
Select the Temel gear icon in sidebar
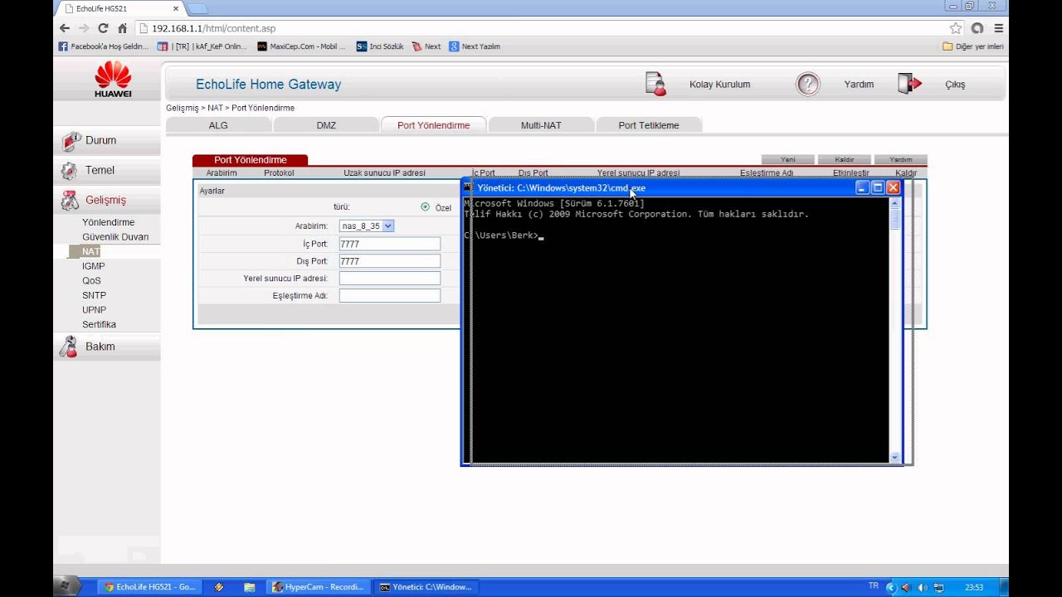[x=69, y=171]
